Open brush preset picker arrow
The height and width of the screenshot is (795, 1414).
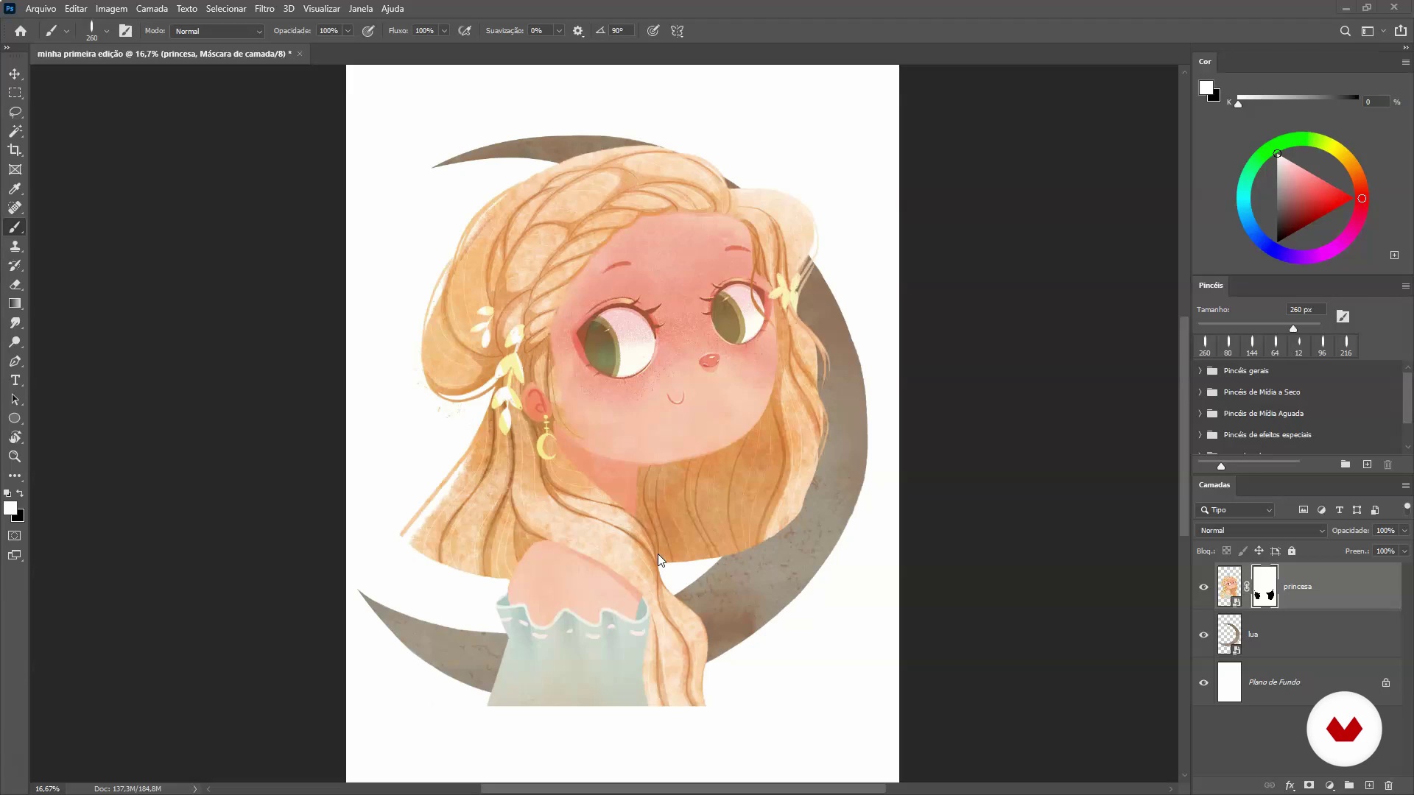pos(107,31)
